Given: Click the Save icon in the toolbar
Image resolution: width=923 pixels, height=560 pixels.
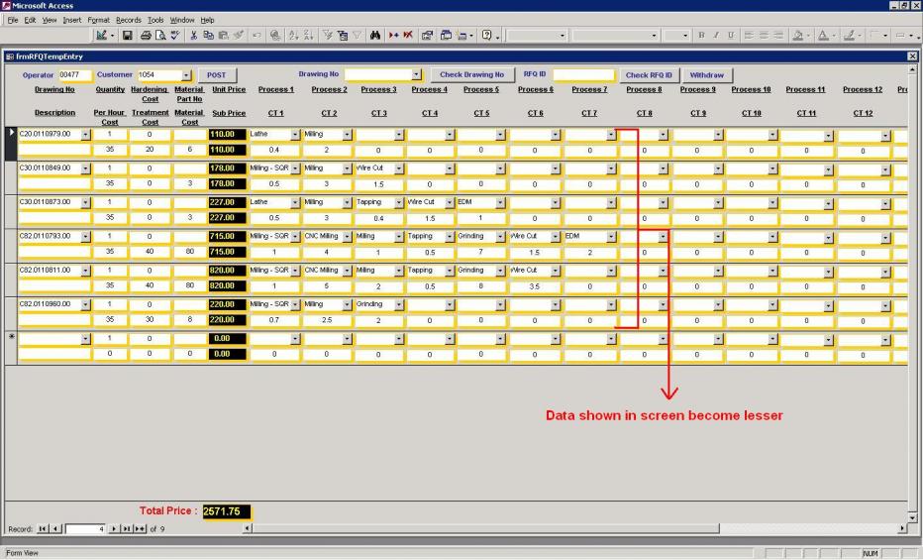Looking at the screenshot, I should point(128,36).
